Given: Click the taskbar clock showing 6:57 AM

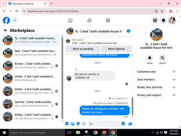Looking at the screenshot, I should tap(174, 132).
